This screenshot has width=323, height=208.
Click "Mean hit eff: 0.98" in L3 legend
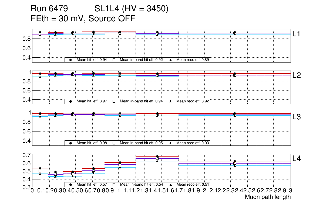[x=92, y=143]
